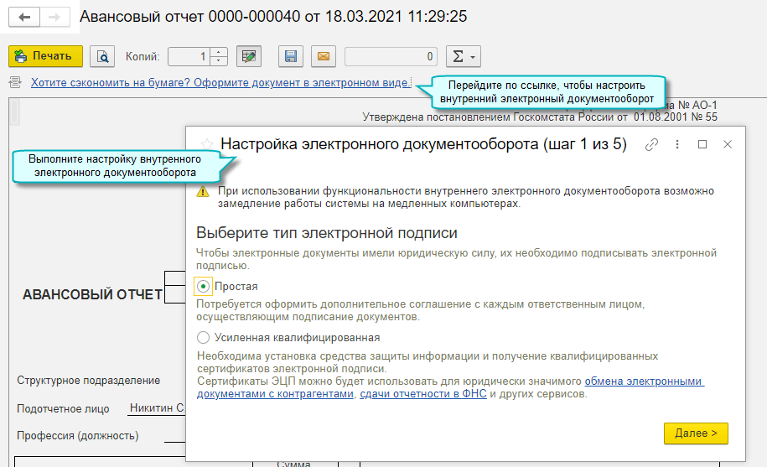Open link Хотите сэкономить на бумаге
Image resolution: width=767 pixels, height=467 pixels.
point(220,83)
